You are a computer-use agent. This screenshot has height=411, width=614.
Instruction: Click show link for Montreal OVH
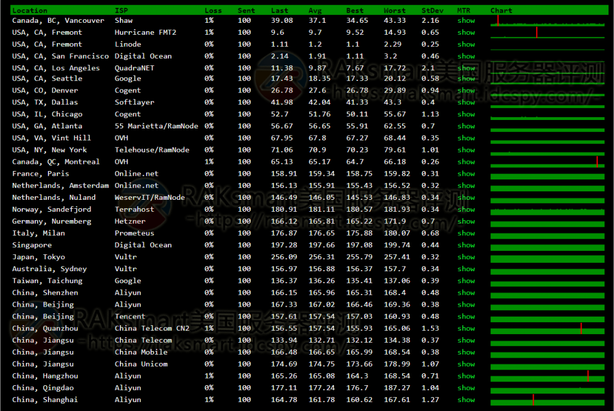pos(466,162)
